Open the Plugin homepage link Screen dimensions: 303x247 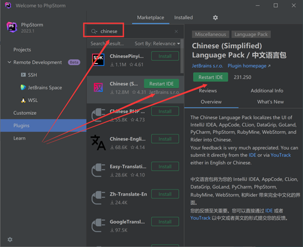[x=249, y=66]
